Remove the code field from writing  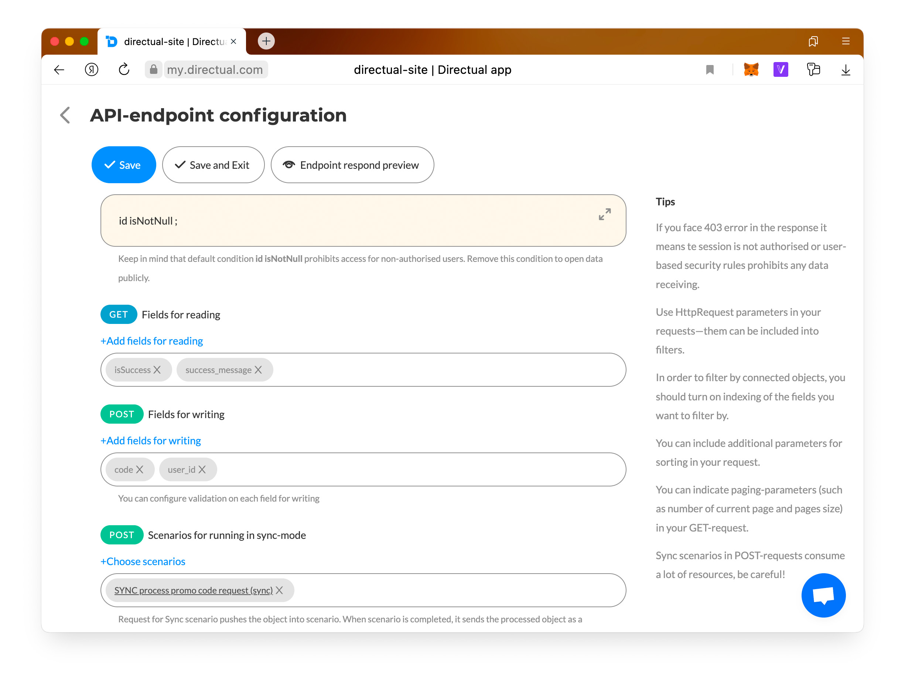click(x=140, y=469)
